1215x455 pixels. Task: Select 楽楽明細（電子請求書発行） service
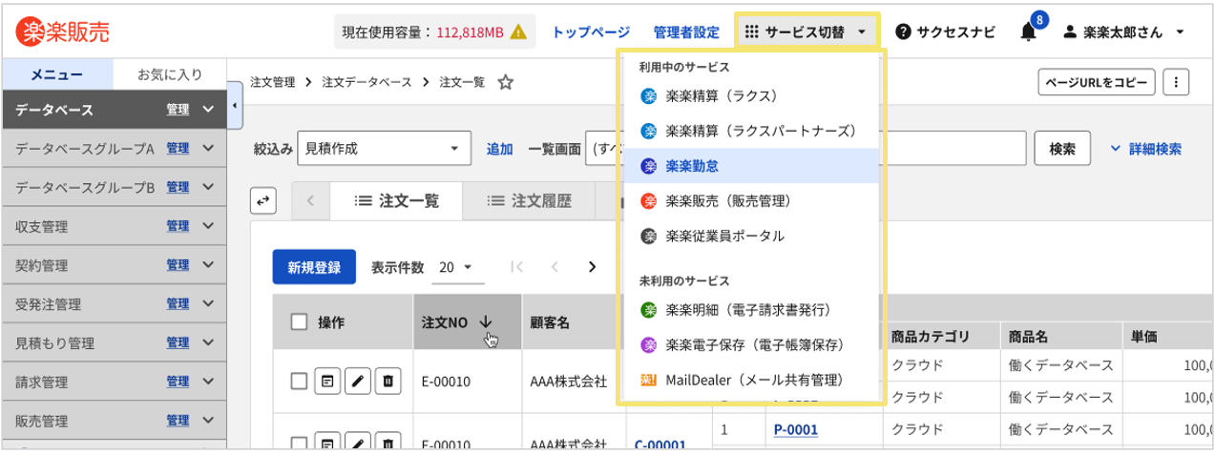point(750,309)
